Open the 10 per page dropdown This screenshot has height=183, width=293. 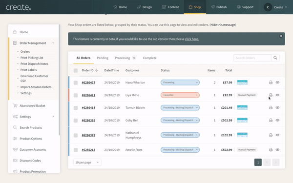[x=87, y=163]
